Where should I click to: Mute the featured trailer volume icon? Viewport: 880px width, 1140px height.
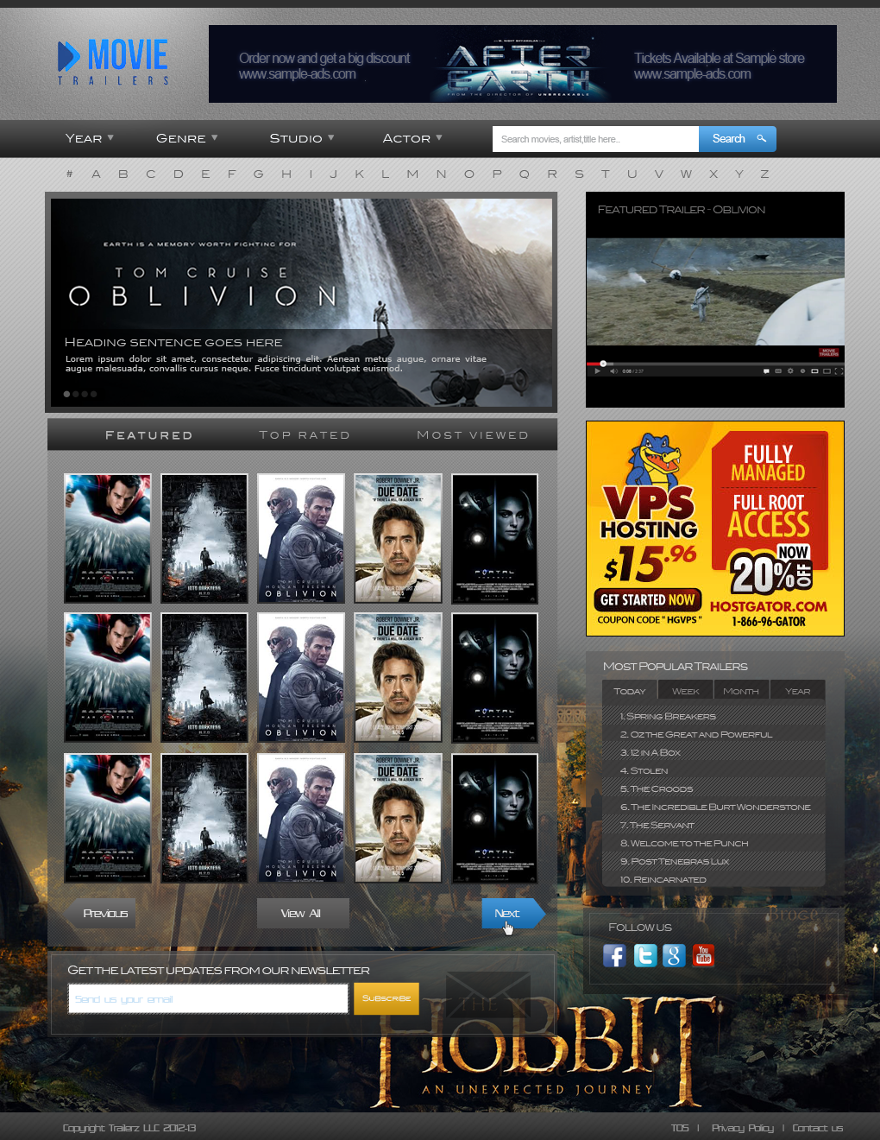[613, 371]
